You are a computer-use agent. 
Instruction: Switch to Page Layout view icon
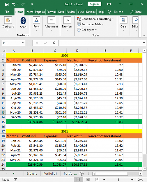coord(88,180)
